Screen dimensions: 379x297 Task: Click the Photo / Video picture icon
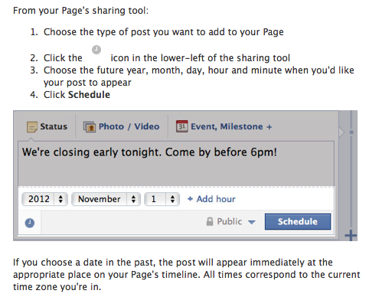(90, 126)
